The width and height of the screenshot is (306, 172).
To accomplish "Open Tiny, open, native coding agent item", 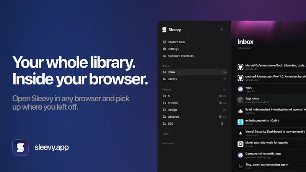I will pos(271,166).
